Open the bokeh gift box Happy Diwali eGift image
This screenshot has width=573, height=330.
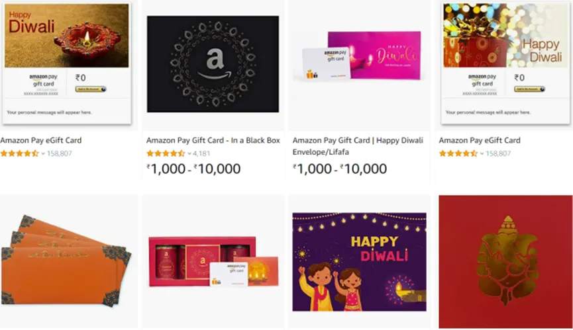click(505, 63)
